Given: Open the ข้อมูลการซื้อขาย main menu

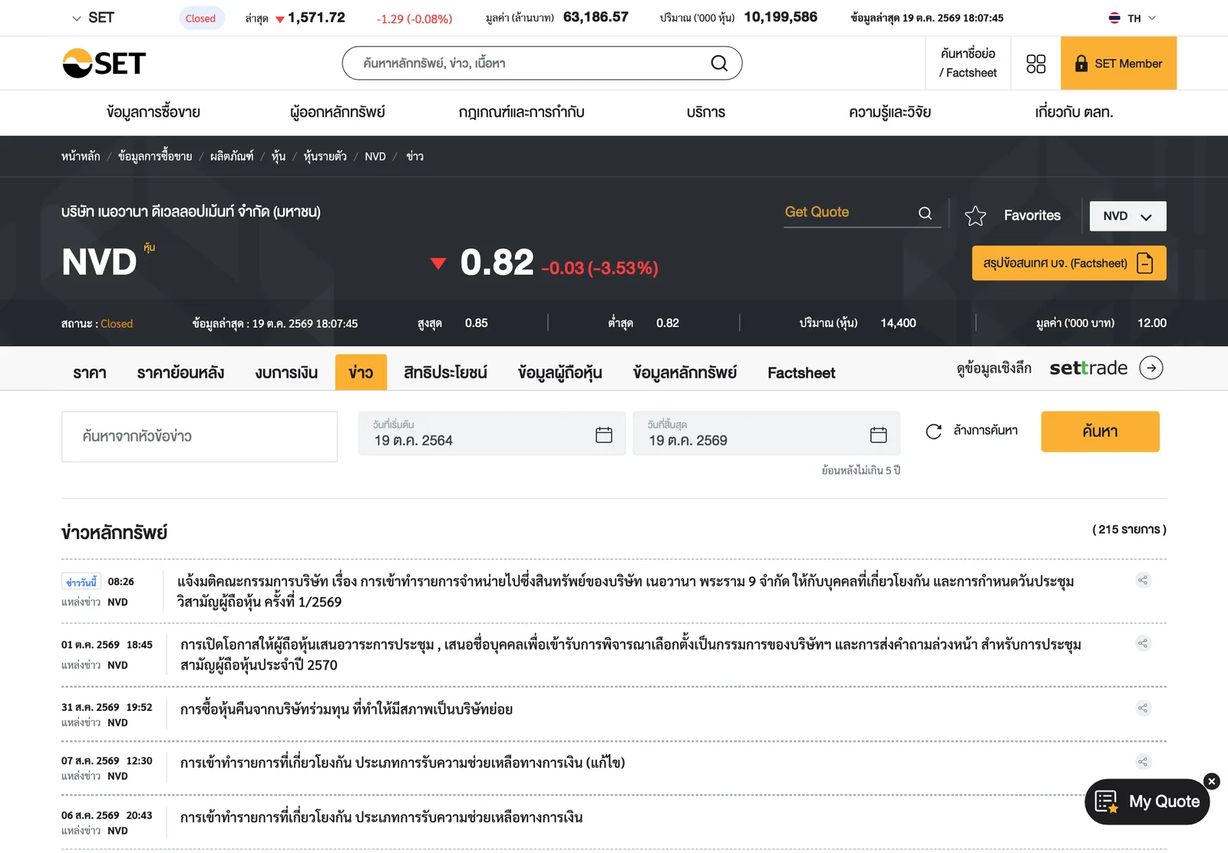Looking at the screenshot, I should click(153, 112).
